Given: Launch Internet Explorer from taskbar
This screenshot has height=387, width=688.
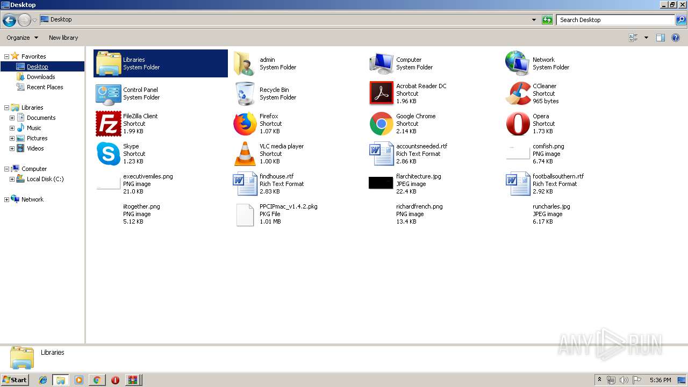Looking at the screenshot, I should coord(43,380).
